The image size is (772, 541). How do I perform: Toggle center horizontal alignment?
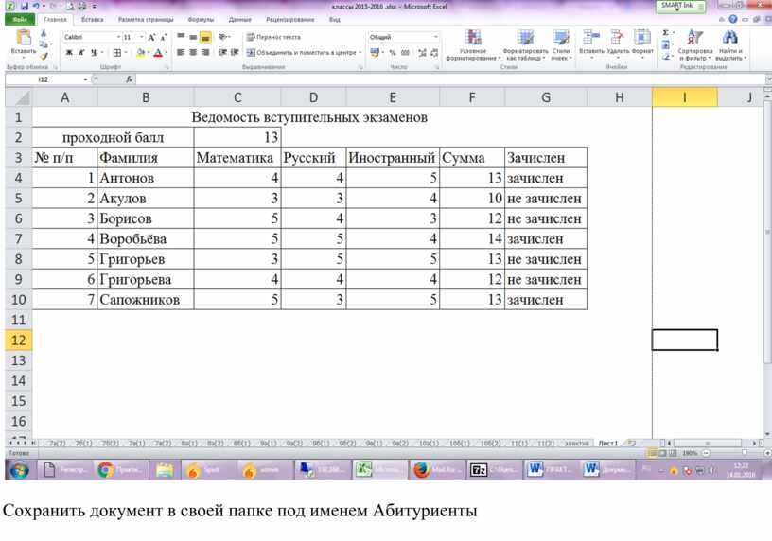[x=193, y=52]
